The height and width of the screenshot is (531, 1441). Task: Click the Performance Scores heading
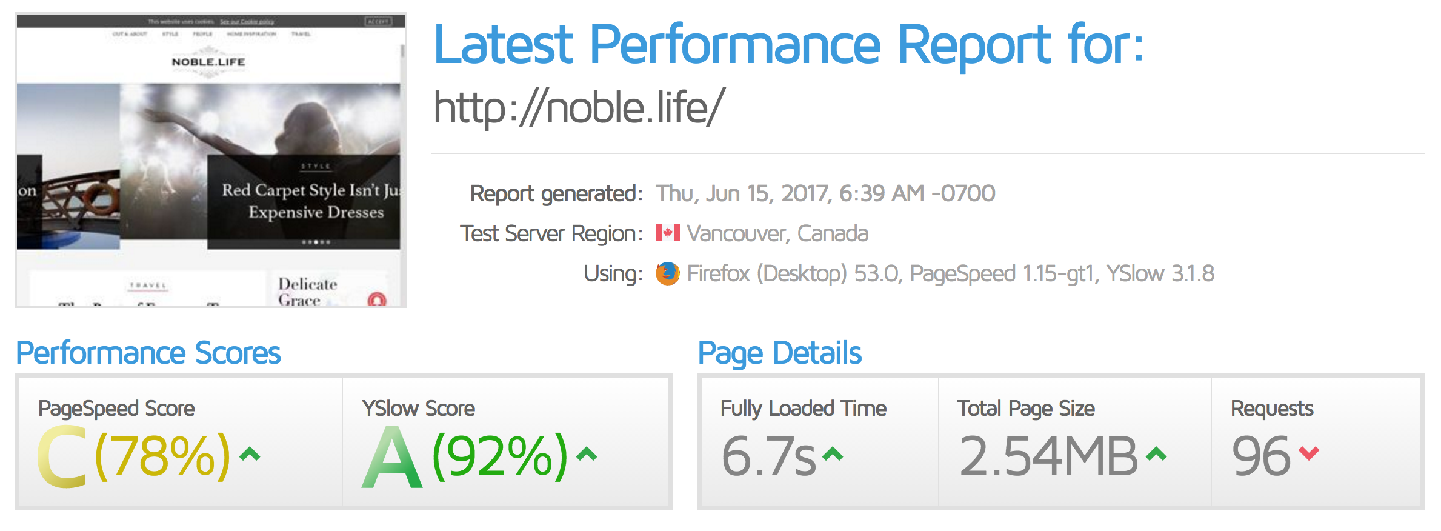(x=148, y=353)
